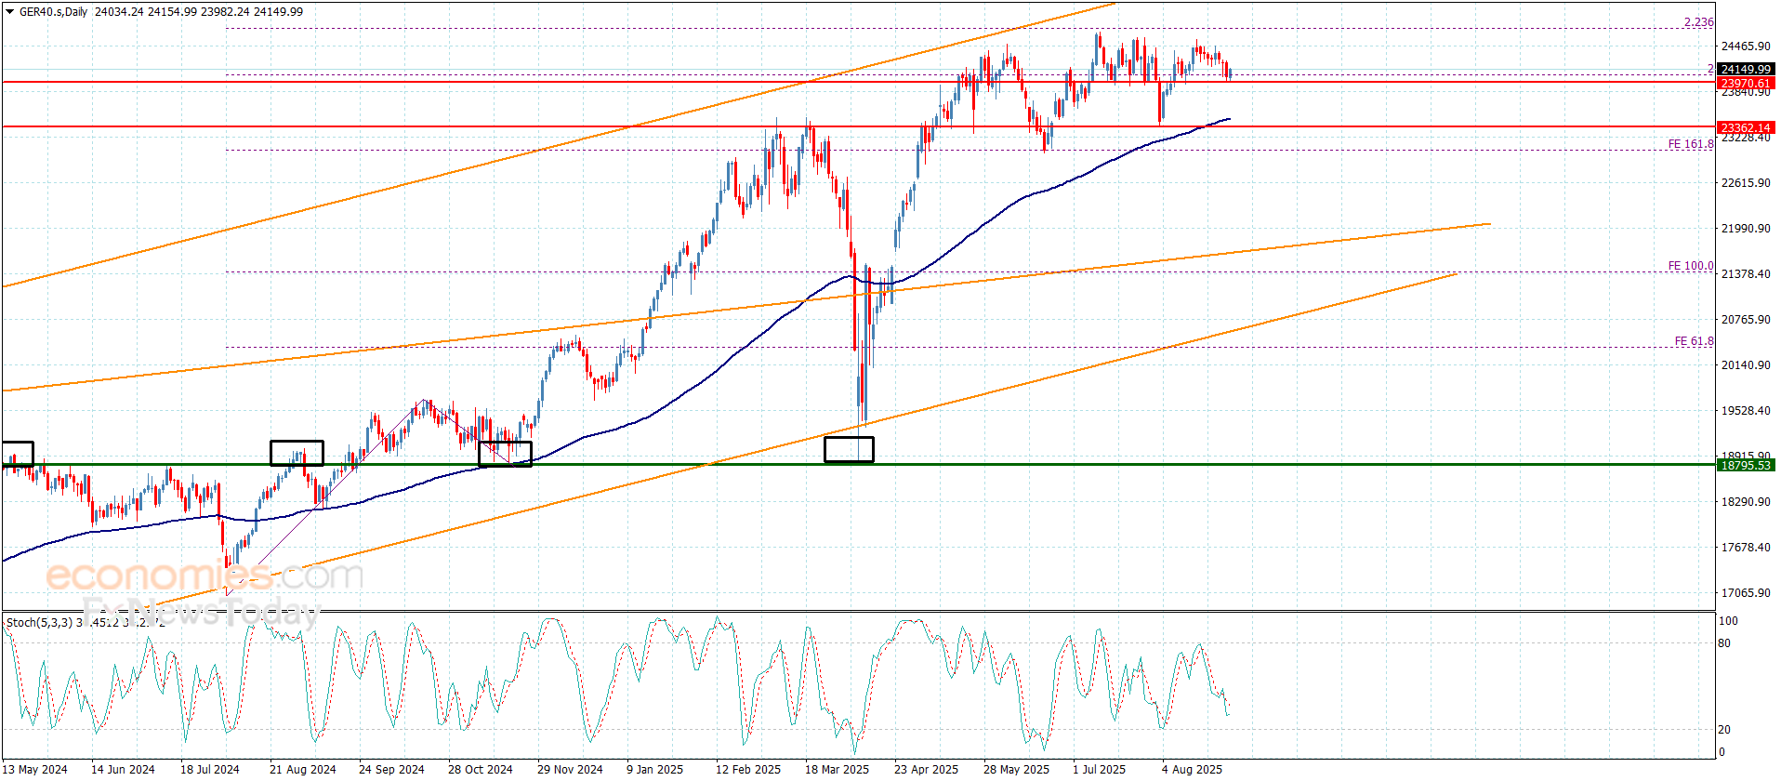This screenshot has width=1781, height=781.
Task: Click the 24 Sep 2024 date label
Action: click(x=391, y=770)
